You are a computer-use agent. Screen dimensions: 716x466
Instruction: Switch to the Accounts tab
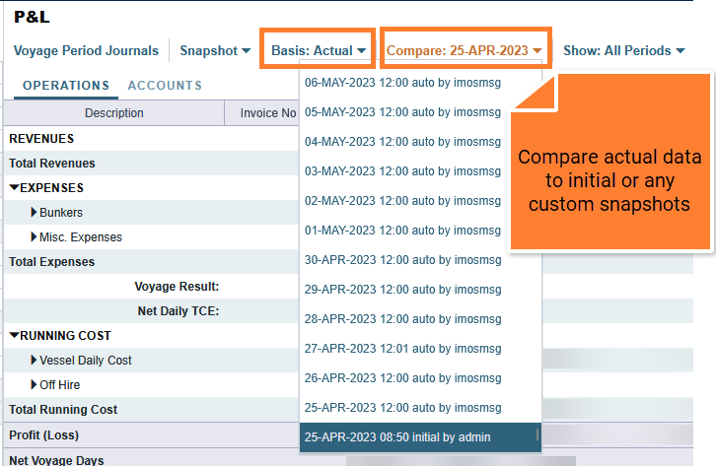point(165,86)
